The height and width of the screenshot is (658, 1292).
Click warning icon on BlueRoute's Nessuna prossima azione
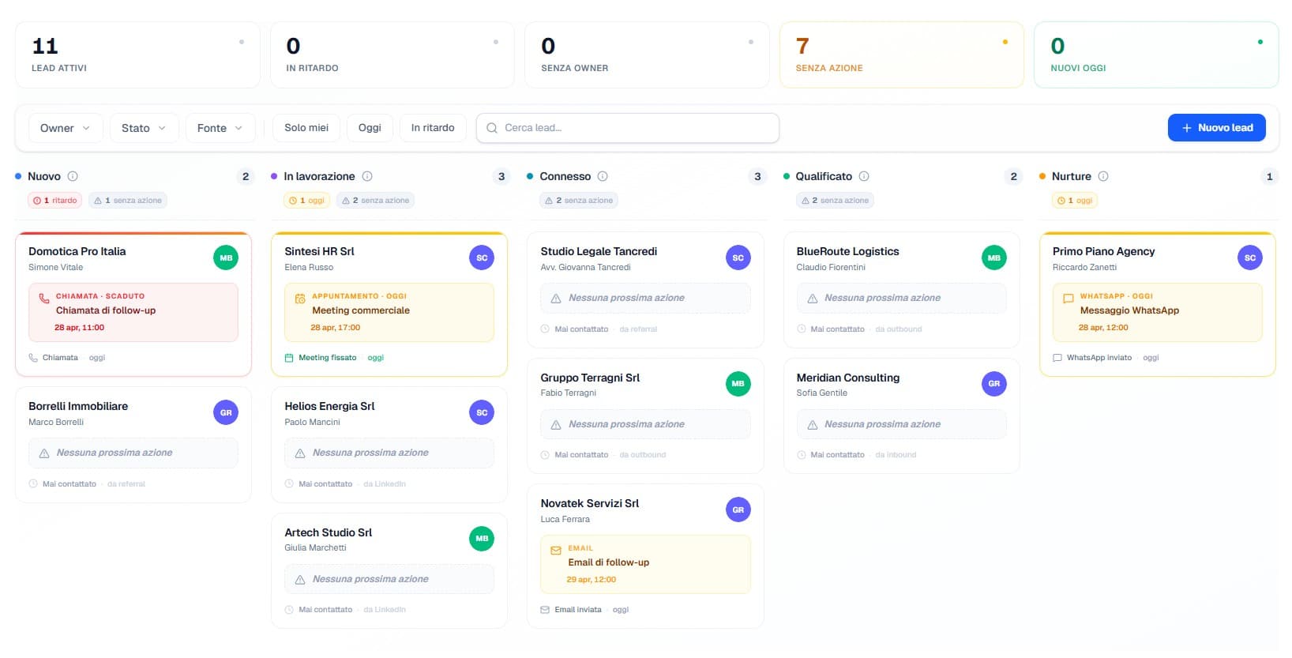coord(812,299)
